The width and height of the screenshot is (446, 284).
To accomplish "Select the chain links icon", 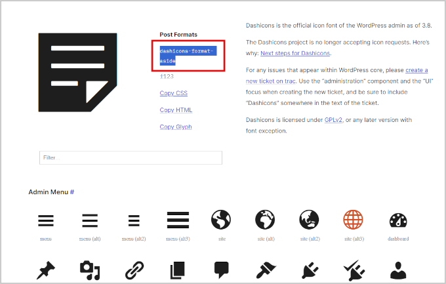I will (134, 270).
